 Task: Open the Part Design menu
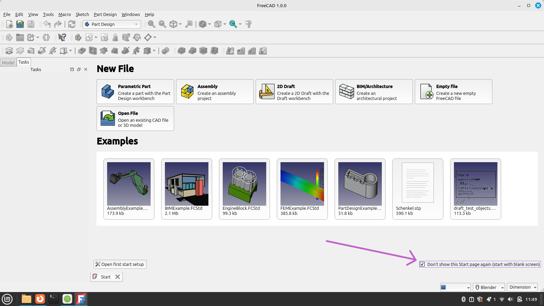(x=105, y=14)
